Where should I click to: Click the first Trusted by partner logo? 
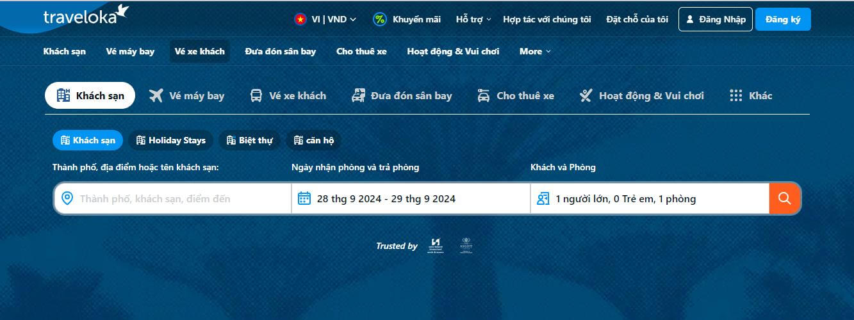coord(436,246)
